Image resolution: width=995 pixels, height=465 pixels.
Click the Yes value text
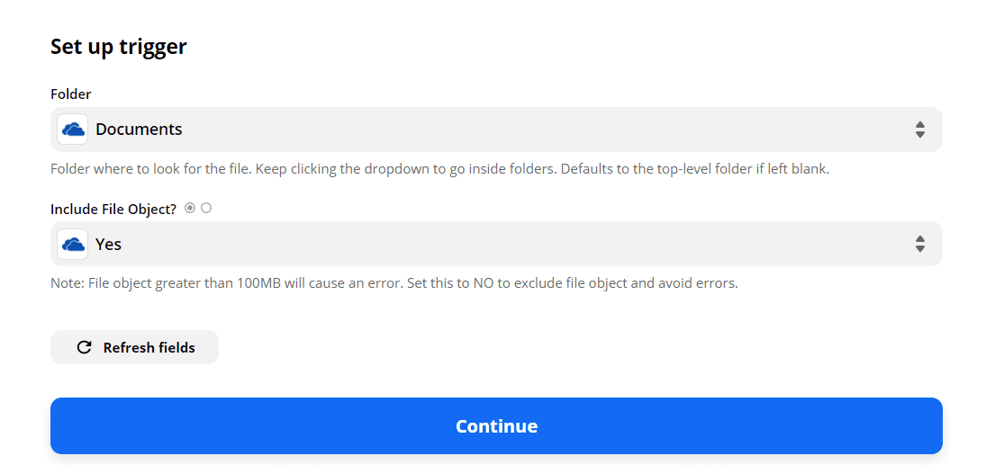108,244
